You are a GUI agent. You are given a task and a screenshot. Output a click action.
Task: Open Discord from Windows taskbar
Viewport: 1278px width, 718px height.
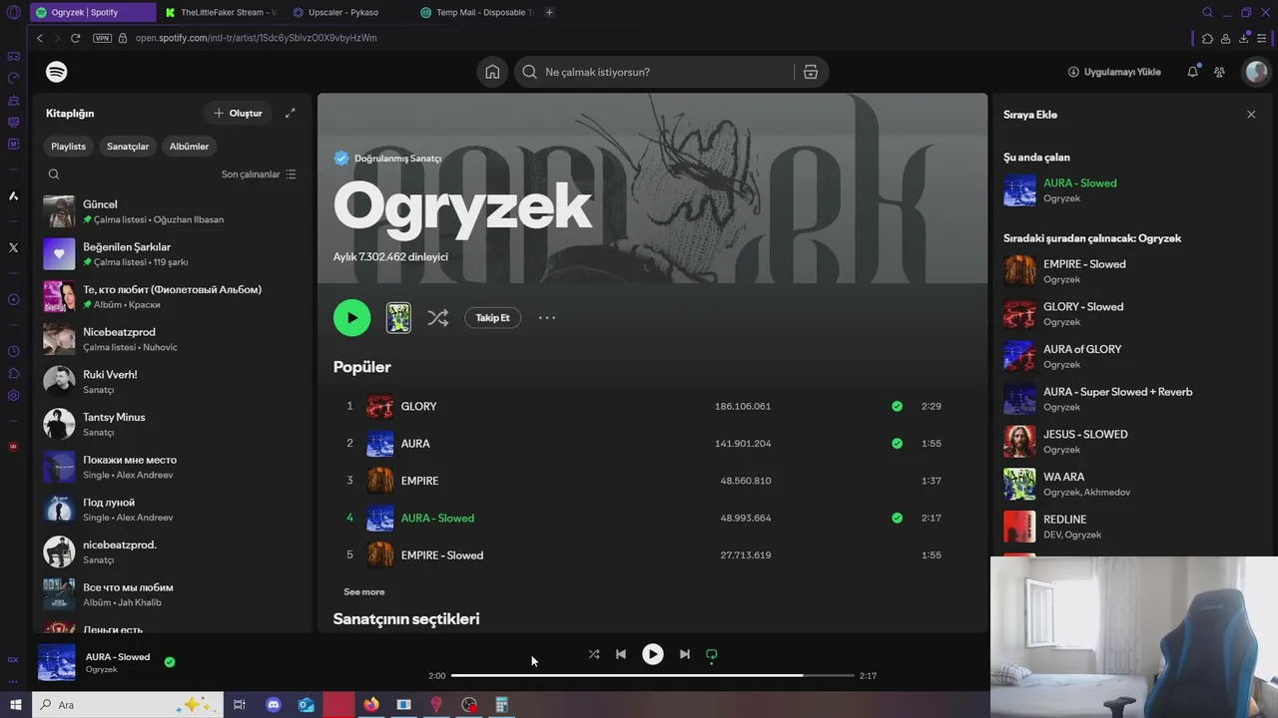coord(274,705)
